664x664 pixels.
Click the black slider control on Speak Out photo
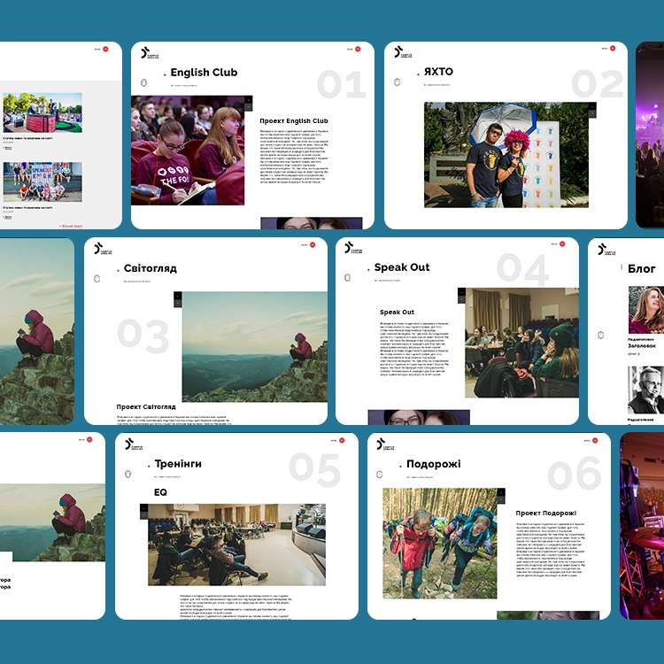pos(461,296)
